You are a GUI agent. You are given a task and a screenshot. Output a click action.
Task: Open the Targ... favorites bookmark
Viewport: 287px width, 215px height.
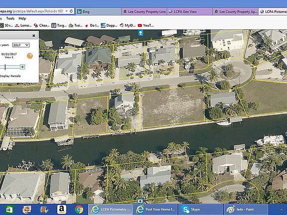click(x=59, y=25)
